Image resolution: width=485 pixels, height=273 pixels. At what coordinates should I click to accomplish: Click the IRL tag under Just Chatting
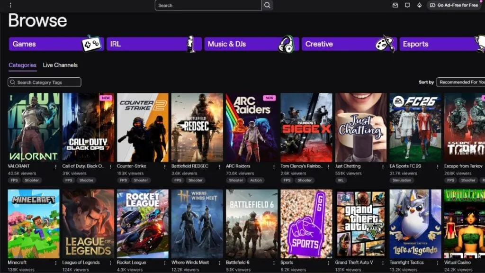(341, 180)
